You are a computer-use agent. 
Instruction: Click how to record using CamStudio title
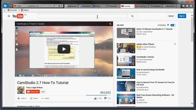point(150,70)
